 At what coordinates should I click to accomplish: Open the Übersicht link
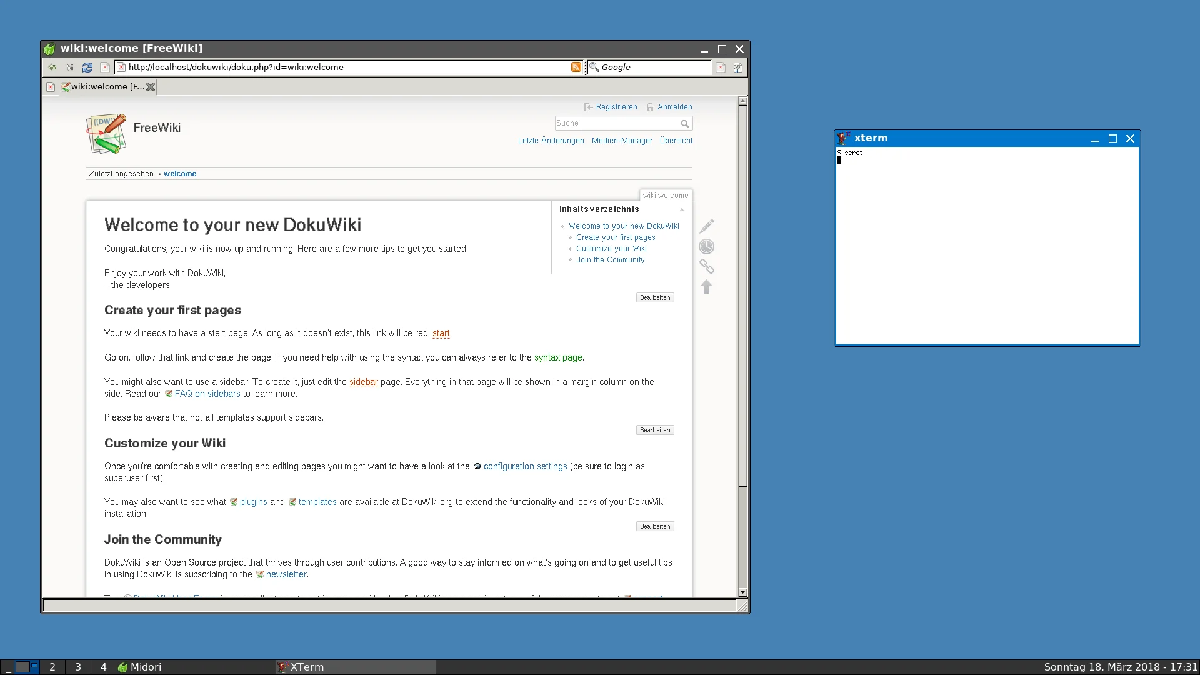coord(676,141)
